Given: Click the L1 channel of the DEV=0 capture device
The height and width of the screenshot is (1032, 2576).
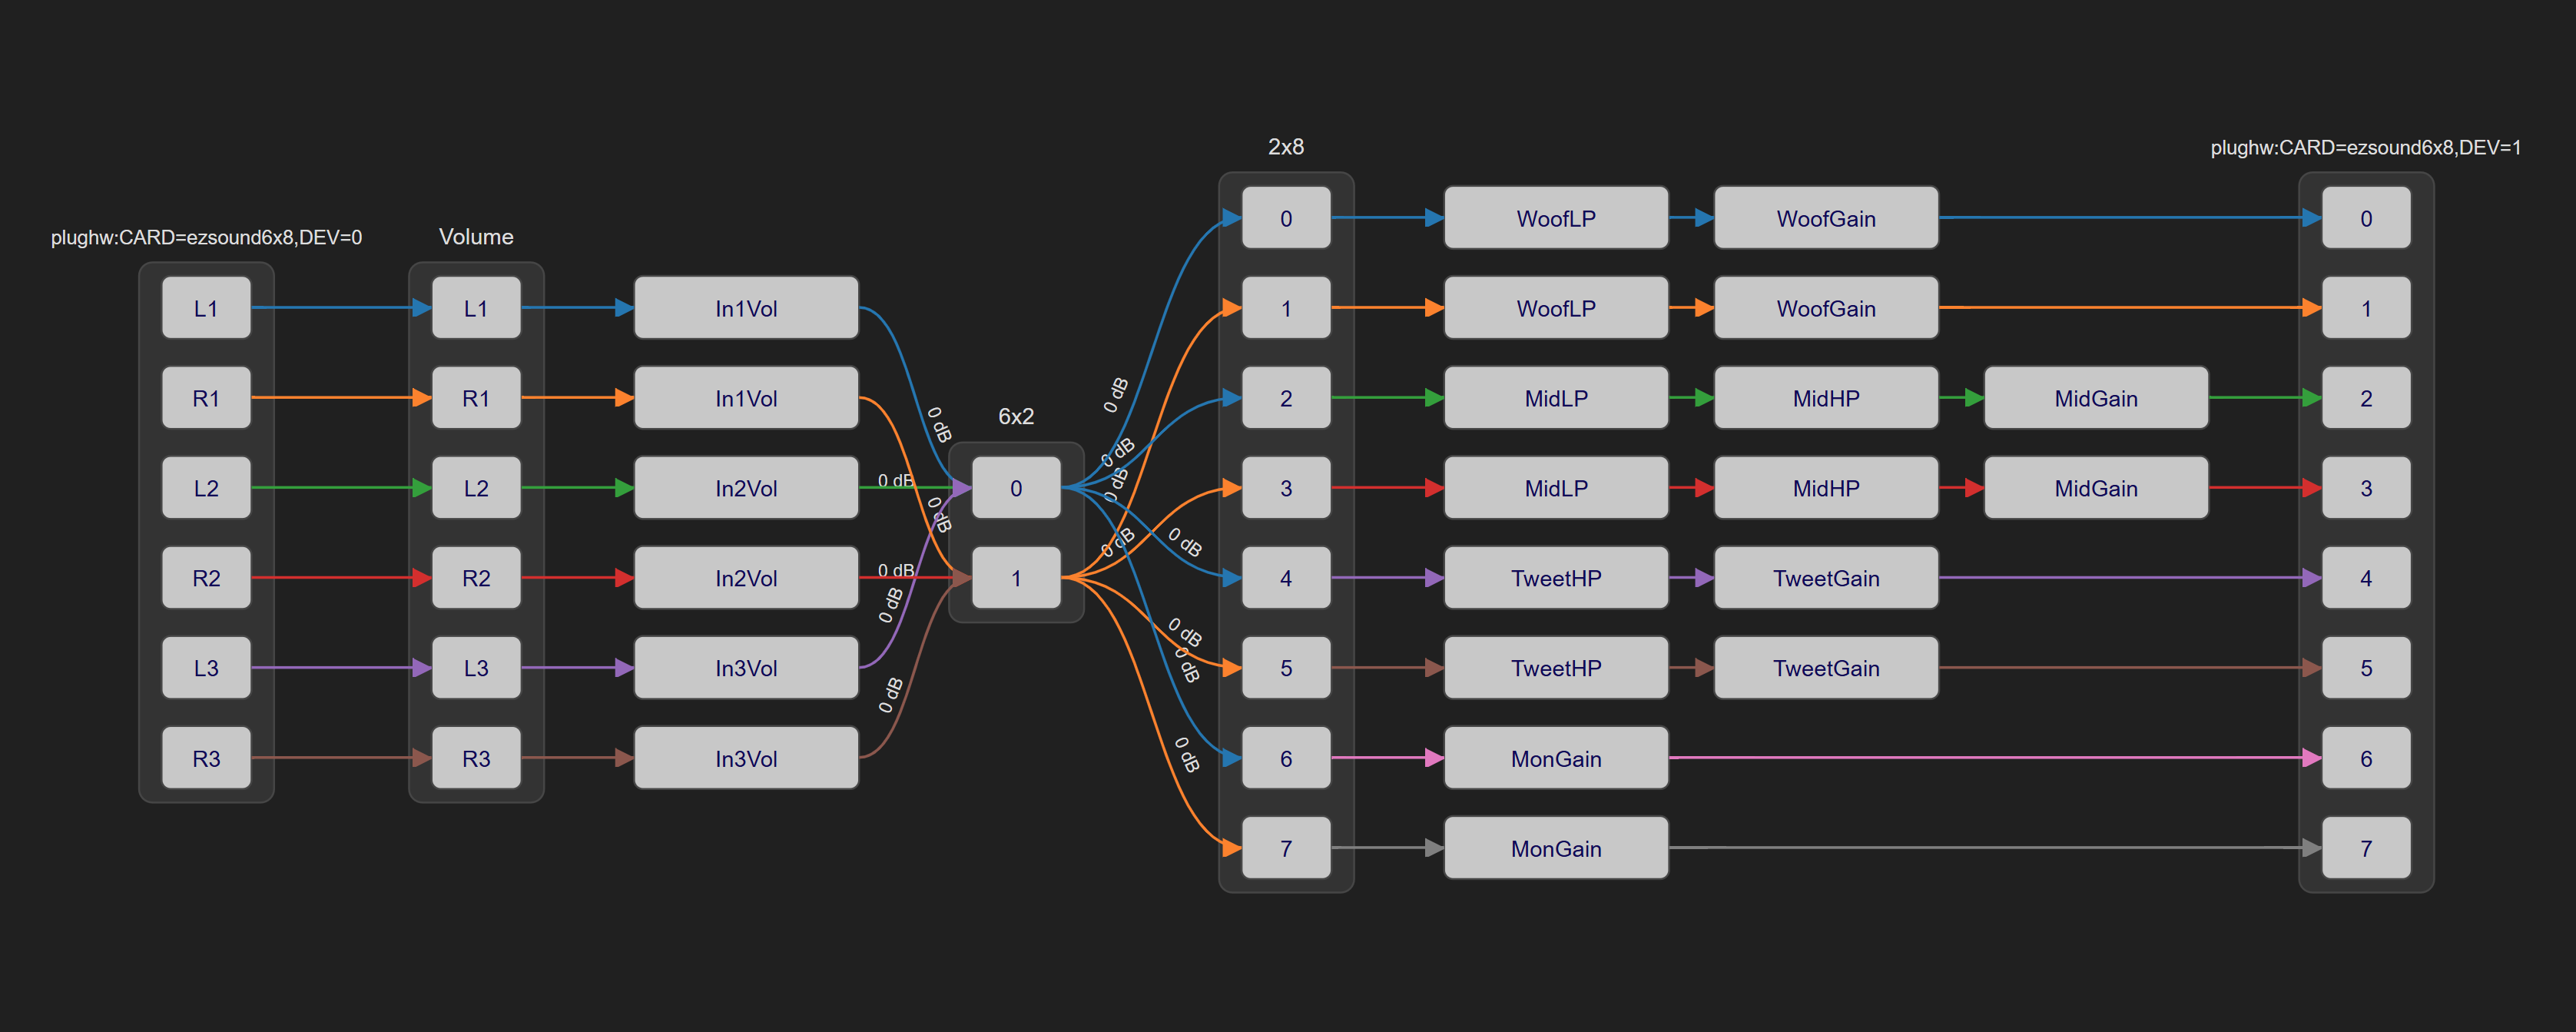Looking at the screenshot, I should pos(206,308).
